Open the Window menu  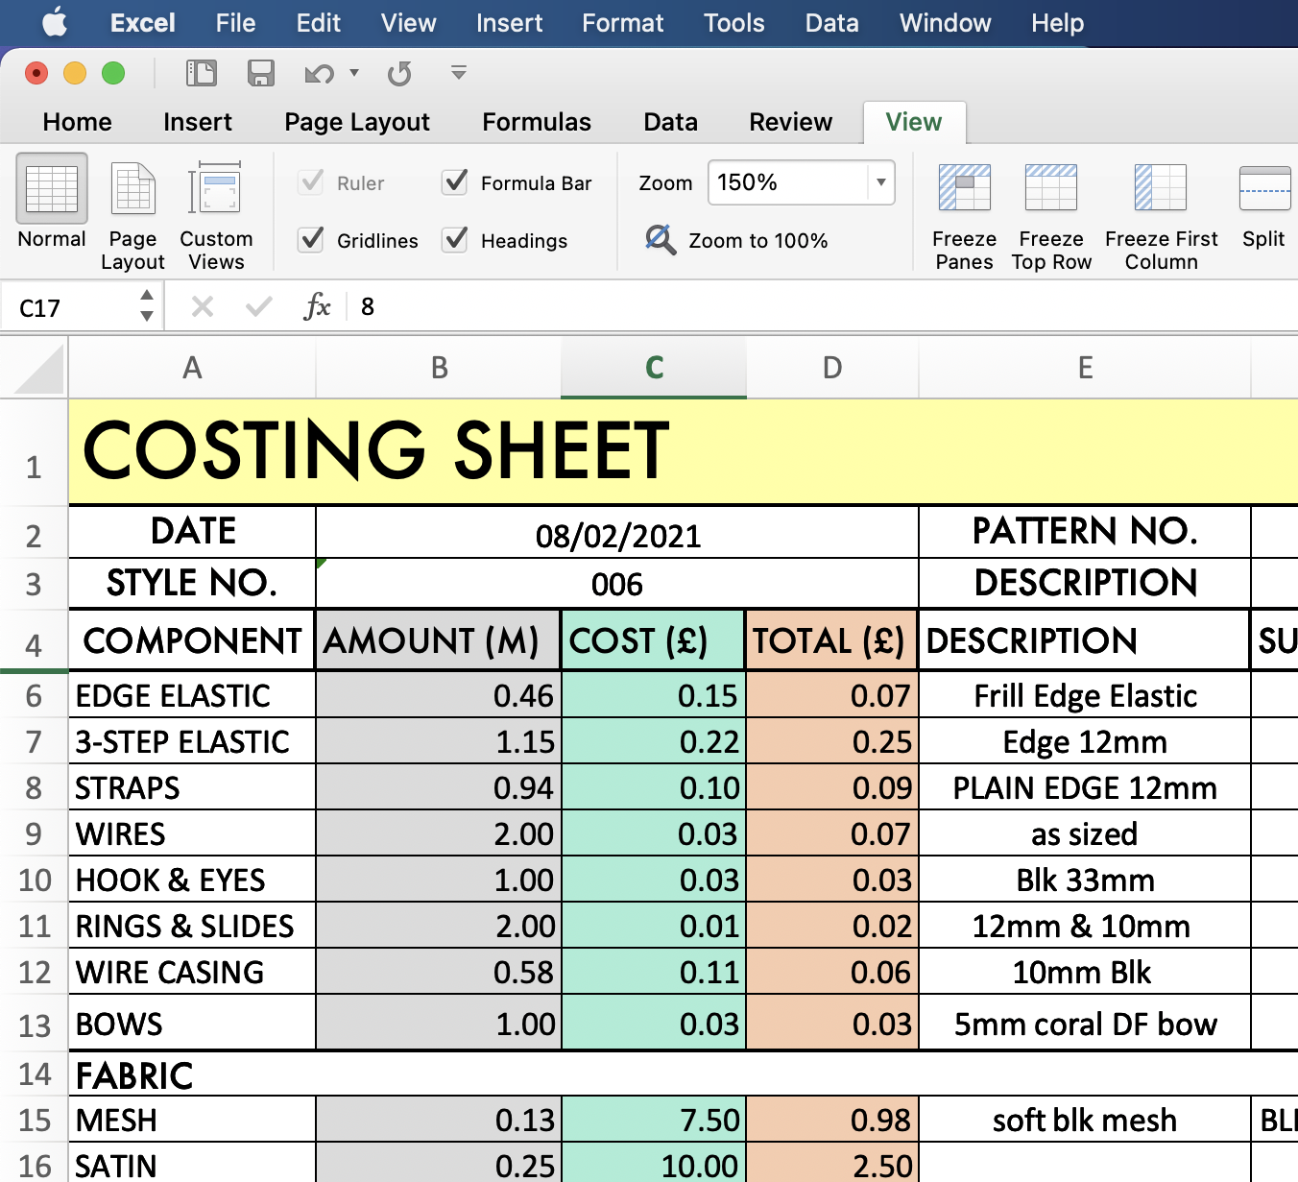point(945,23)
